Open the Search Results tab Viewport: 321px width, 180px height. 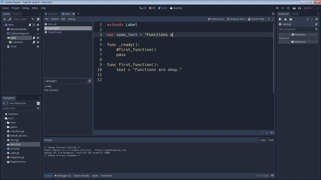coord(81,175)
